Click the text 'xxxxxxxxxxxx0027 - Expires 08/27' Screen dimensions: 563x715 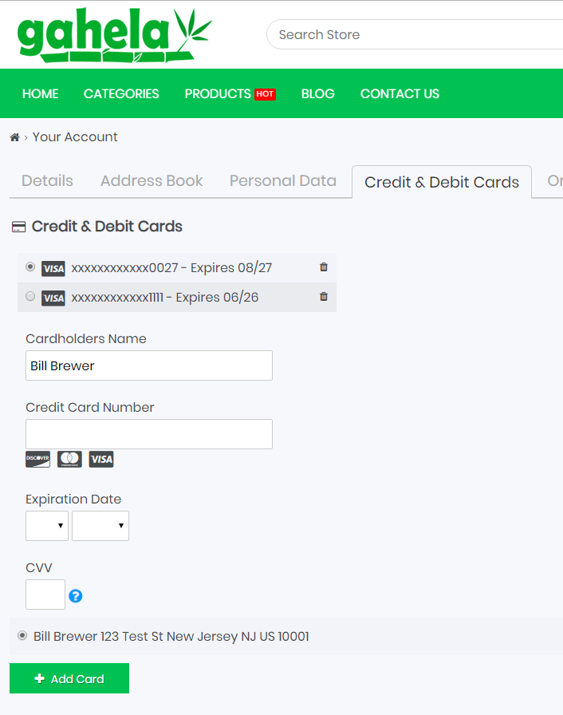click(x=171, y=267)
